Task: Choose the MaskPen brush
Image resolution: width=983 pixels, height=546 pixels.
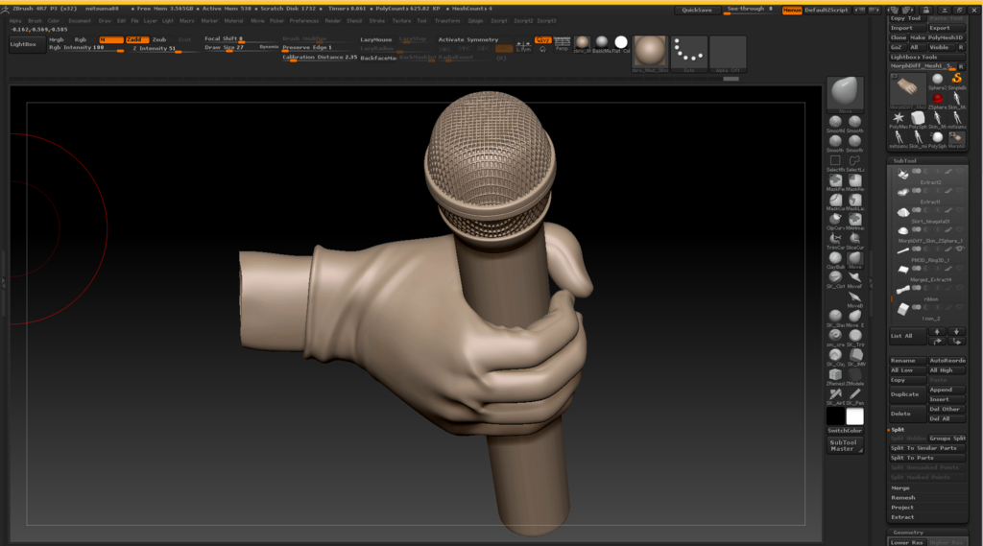Action: coord(835,180)
